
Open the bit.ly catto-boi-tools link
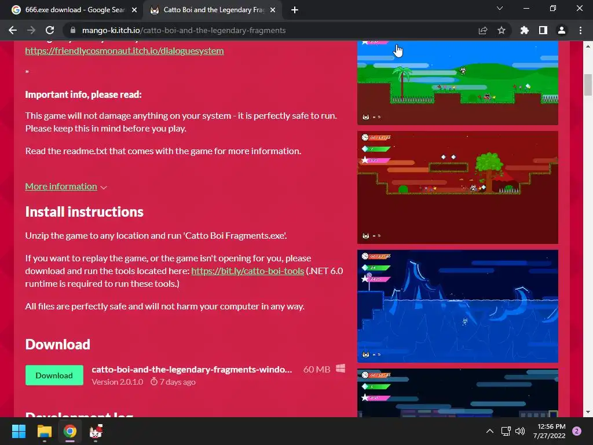pos(248,271)
